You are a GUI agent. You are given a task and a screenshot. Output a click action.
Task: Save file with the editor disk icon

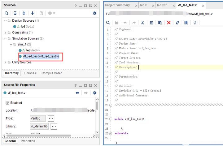[x=116, y=23]
